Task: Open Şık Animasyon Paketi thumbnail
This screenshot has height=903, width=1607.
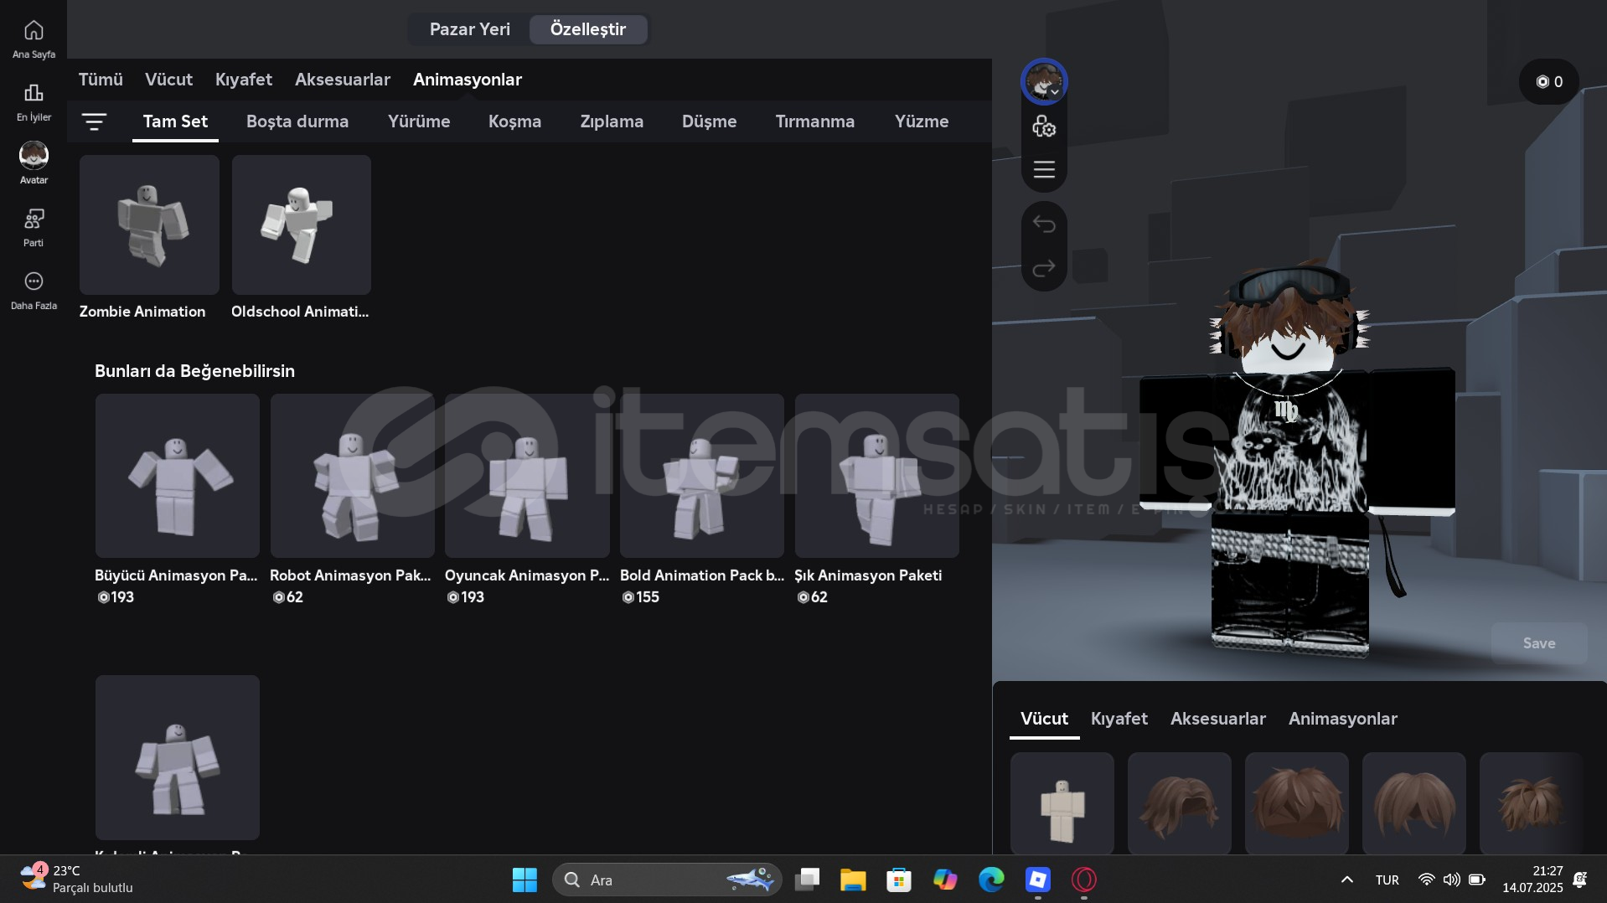Action: point(877,476)
